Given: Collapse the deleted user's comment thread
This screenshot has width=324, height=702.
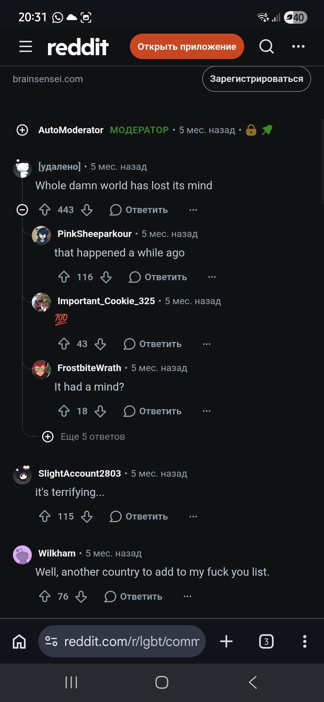Looking at the screenshot, I should tap(22, 210).
